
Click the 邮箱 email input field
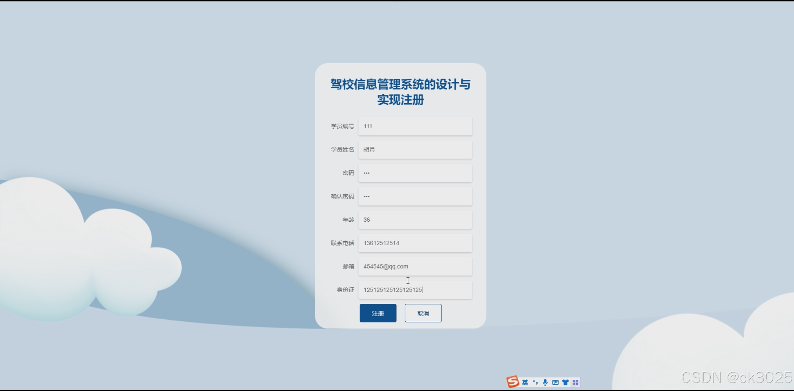(415, 266)
